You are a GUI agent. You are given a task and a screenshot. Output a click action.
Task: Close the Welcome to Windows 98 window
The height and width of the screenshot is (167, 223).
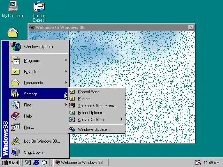coord(191,27)
